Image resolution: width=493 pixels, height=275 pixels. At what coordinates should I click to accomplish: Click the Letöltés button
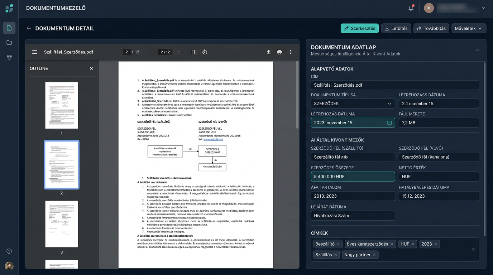click(x=396, y=28)
